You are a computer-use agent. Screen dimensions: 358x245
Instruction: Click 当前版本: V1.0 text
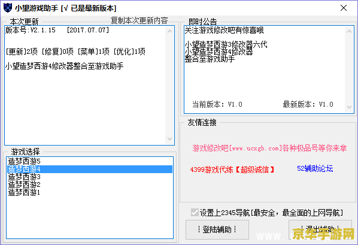(217, 104)
